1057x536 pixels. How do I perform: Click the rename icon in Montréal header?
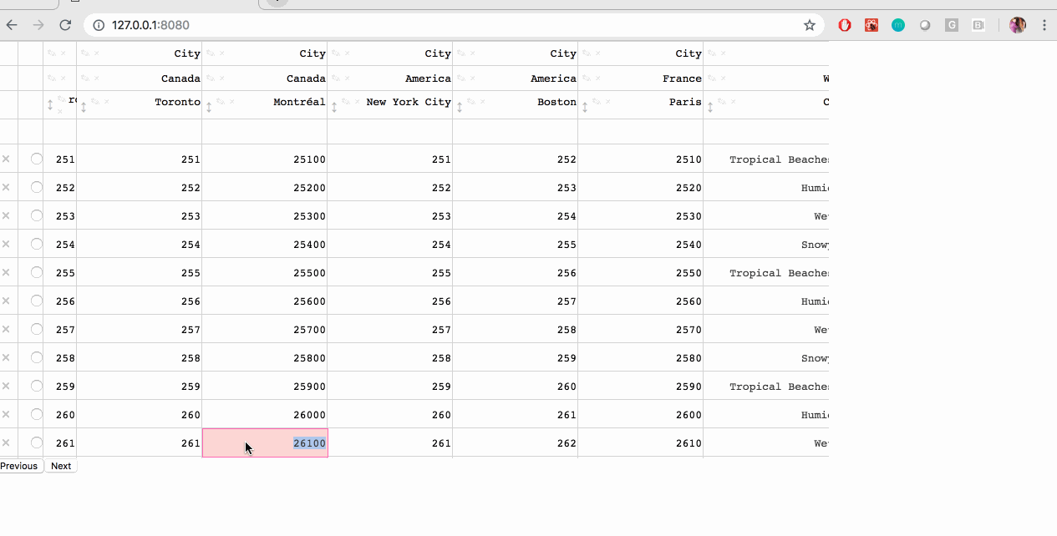click(x=221, y=102)
